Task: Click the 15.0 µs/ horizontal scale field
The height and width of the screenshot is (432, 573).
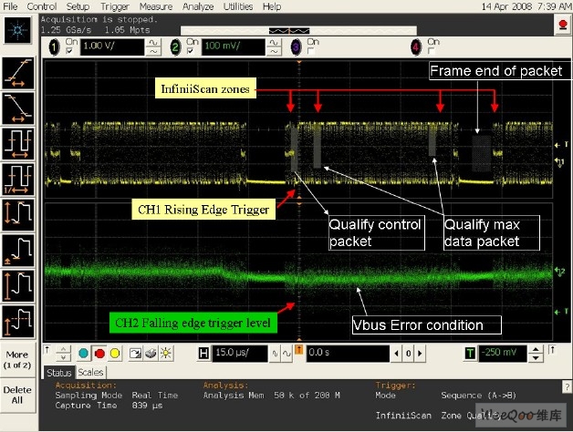Action: pyautogui.click(x=240, y=353)
